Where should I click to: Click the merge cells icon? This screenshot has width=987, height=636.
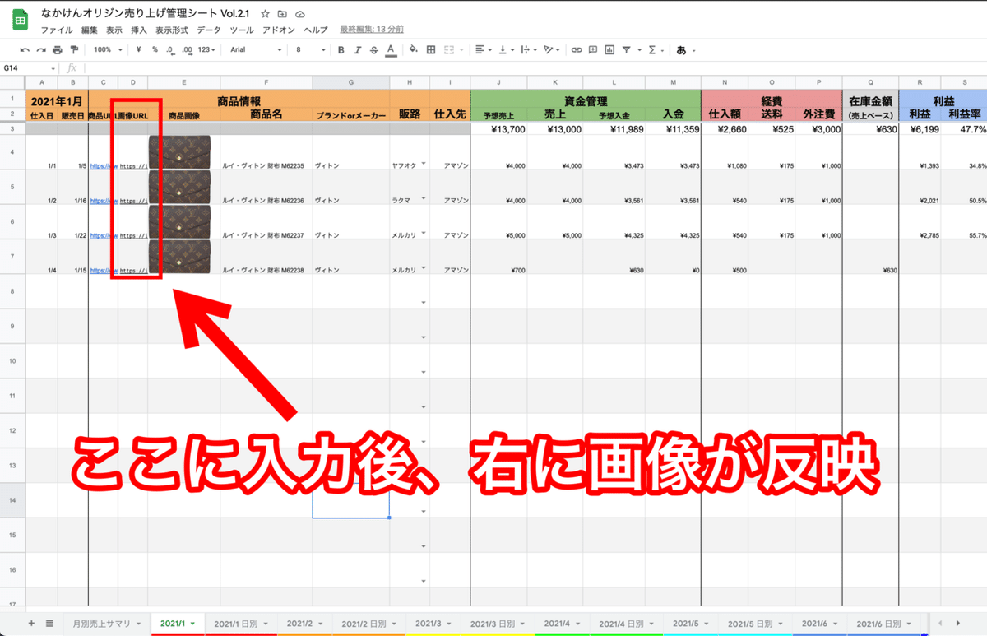(x=449, y=50)
